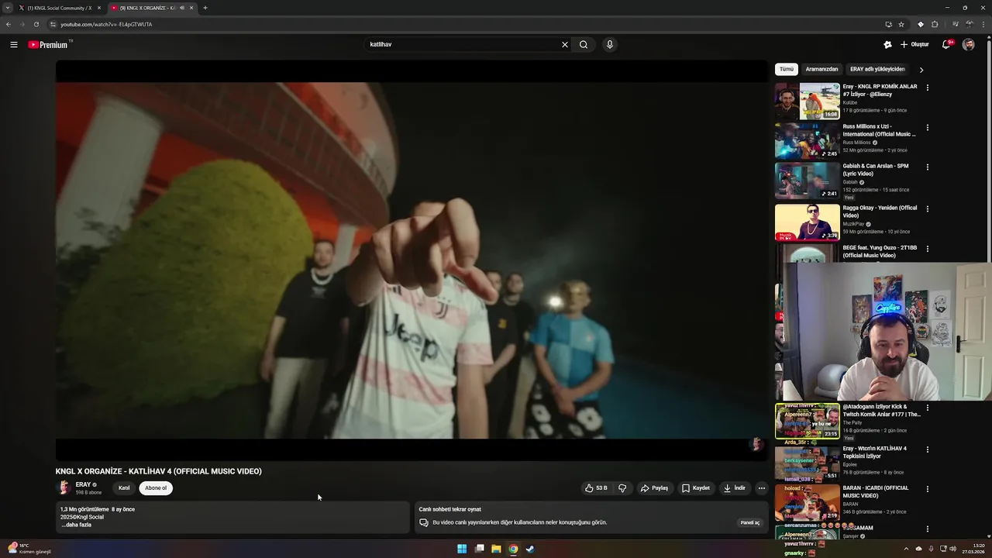Image resolution: width=992 pixels, height=558 pixels.
Task: Open more actions ellipsis under video
Action: 762,488
